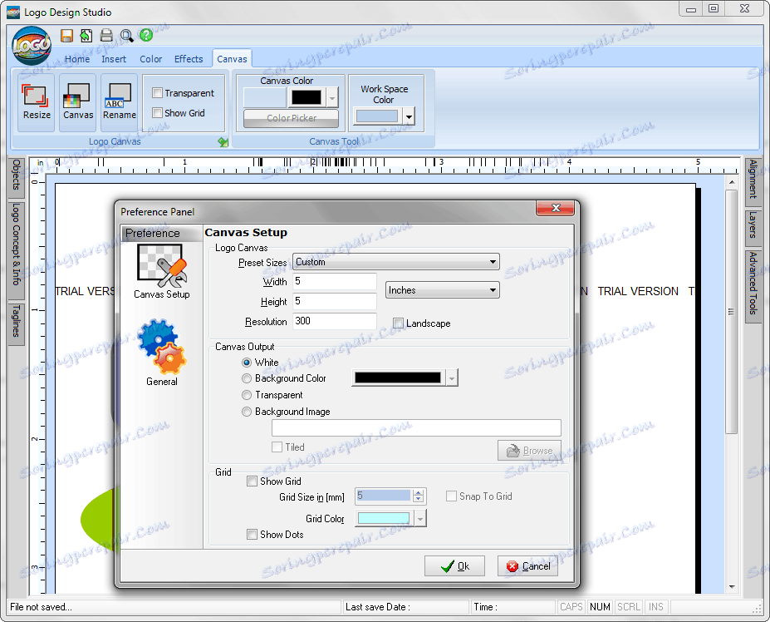Image resolution: width=770 pixels, height=622 pixels.
Task: Close the Preference Panel dialog
Action: tap(556, 208)
